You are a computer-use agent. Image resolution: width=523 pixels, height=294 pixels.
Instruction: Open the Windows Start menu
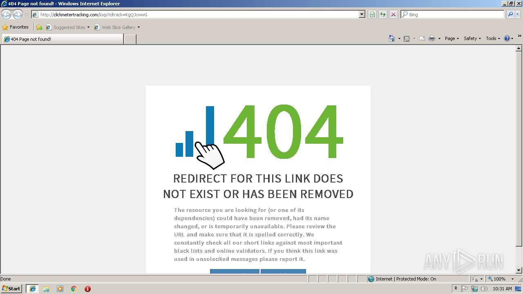11,289
